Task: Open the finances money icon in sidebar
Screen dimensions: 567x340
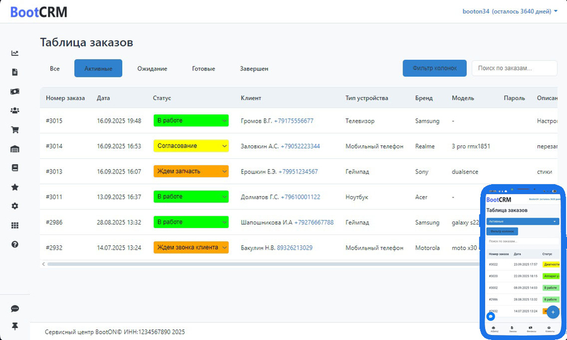Action: pyautogui.click(x=15, y=91)
